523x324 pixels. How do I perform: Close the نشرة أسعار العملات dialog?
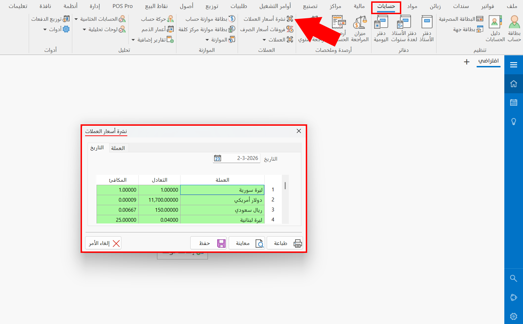tap(299, 131)
